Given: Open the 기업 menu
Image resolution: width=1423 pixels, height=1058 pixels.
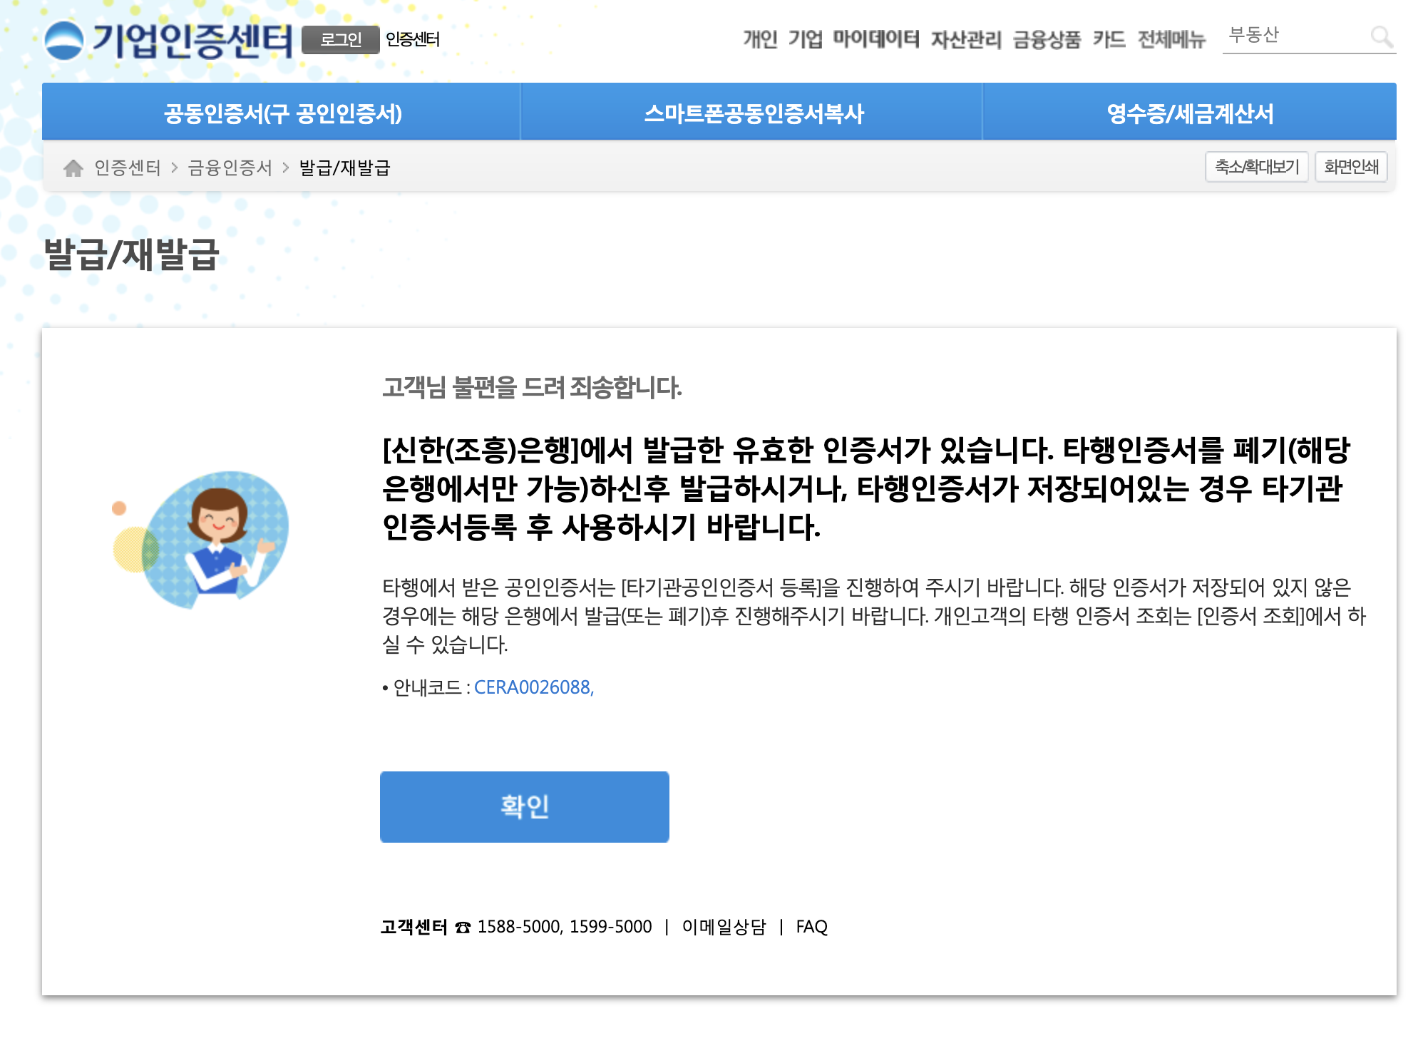Looking at the screenshot, I should tap(805, 38).
